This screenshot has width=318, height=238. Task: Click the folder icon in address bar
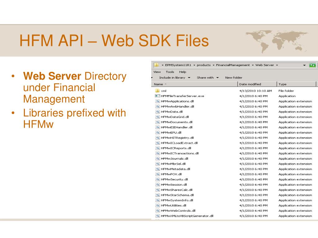pyautogui.click(x=157, y=65)
